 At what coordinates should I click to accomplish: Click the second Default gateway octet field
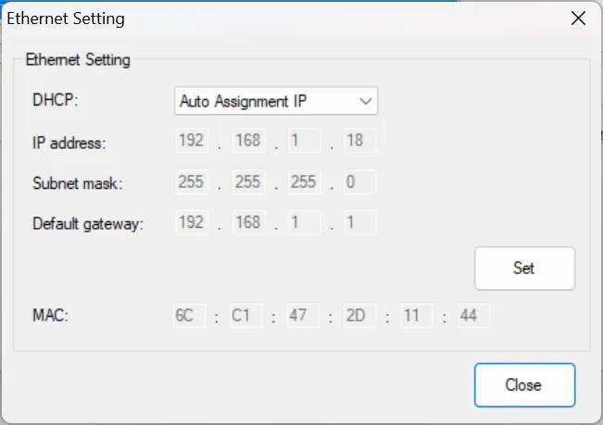[247, 223]
